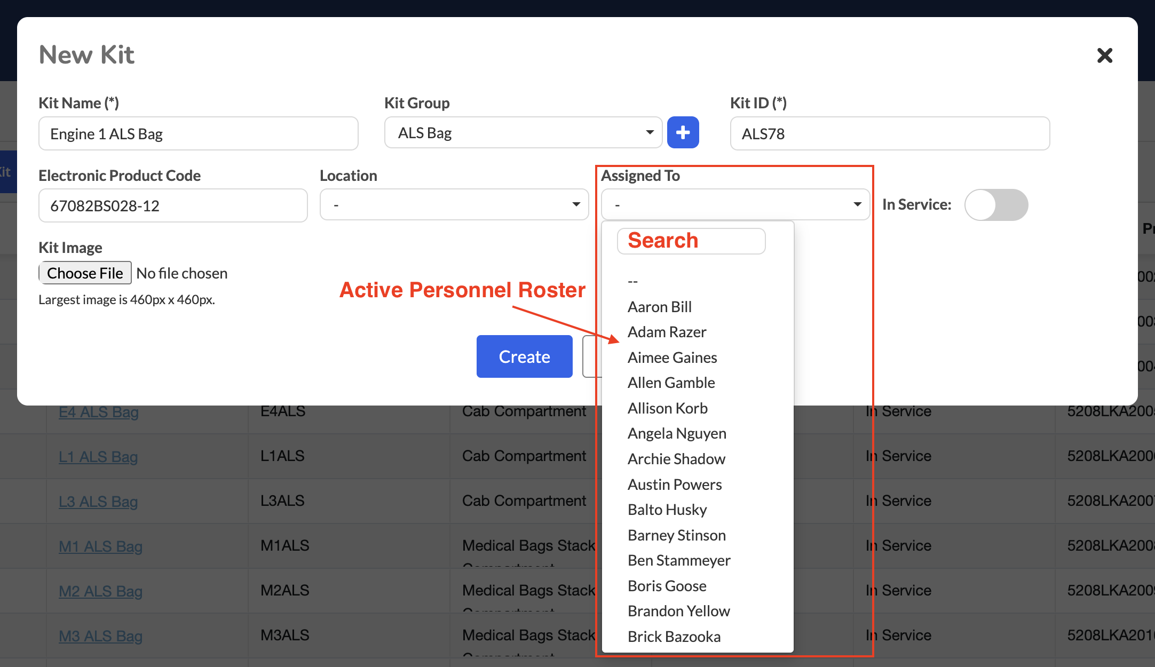Viewport: 1155px width, 667px height.
Task: Select Adam Razer from the roster
Action: (697, 332)
